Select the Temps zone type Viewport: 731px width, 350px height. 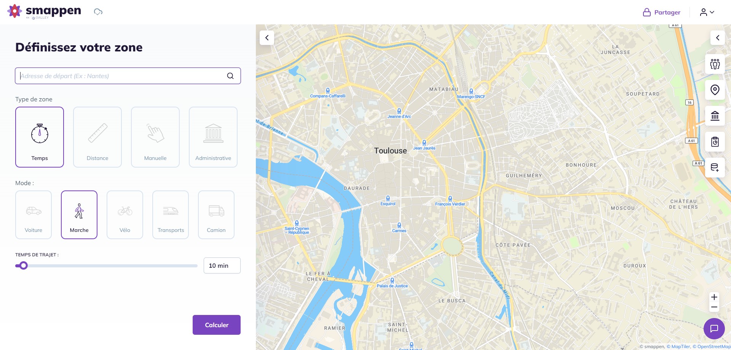(x=40, y=137)
